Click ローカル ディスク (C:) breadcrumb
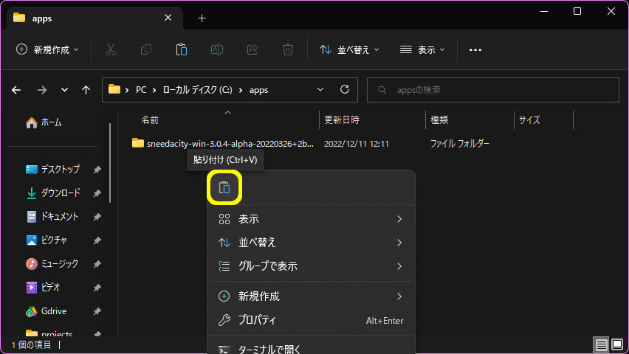 pos(197,90)
